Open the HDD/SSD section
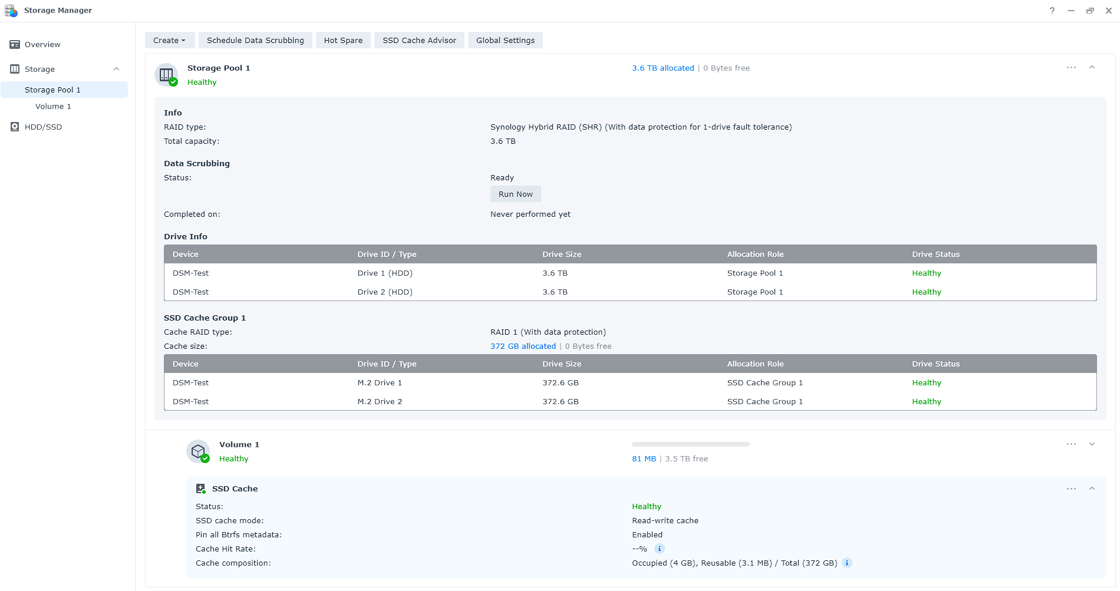1120x591 pixels. point(42,127)
